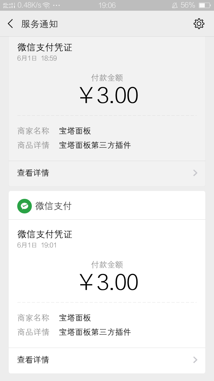
Task: Open the 微信支付 sender header
Action: coord(107,206)
